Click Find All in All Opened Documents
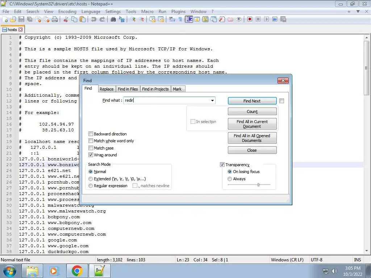Screen dimensions: 371x278 pos(252,138)
